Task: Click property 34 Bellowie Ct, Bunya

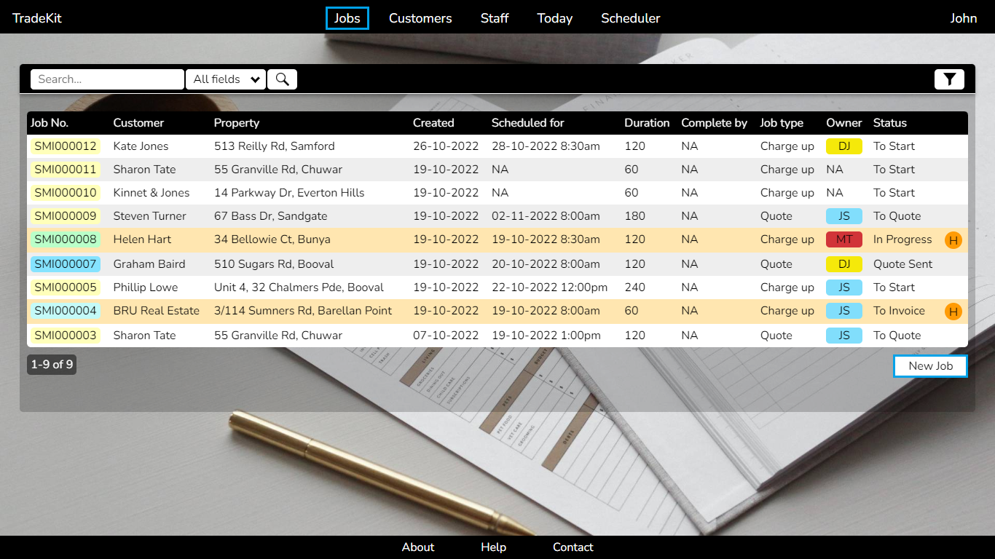Action: tap(272, 239)
